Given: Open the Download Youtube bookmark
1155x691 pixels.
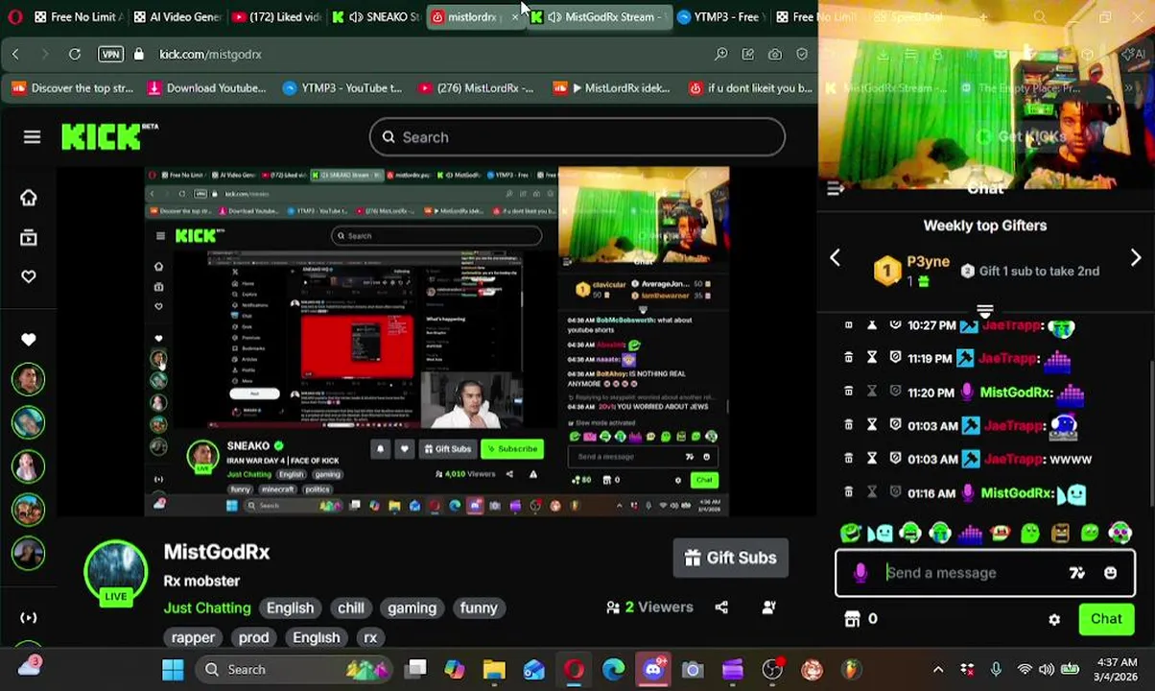Looking at the screenshot, I should (x=206, y=88).
